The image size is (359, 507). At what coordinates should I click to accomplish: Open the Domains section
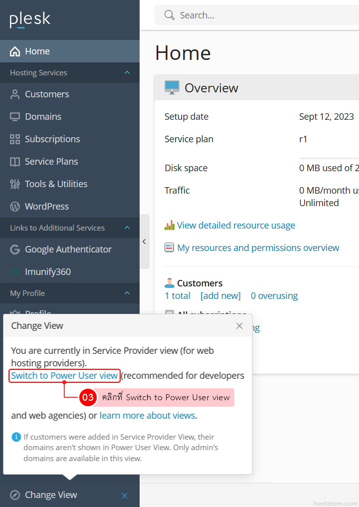pos(43,117)
